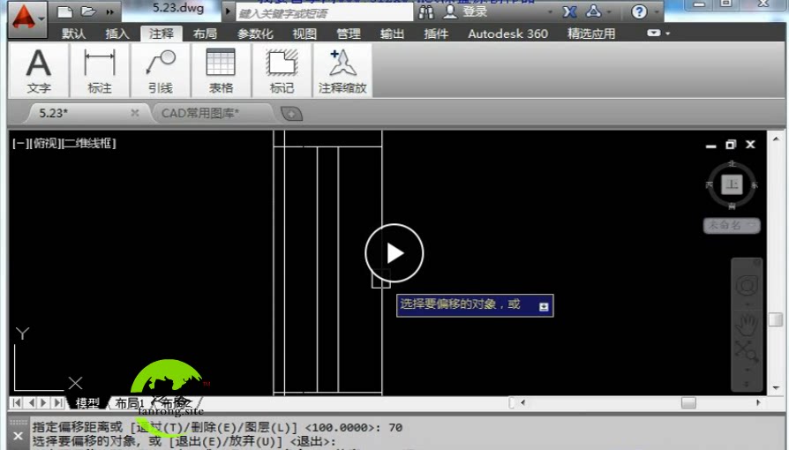This screenshot has width=789, height=450.
Task: Click the vertical scrollbar thumb
Action: click(x=776, y=319)
